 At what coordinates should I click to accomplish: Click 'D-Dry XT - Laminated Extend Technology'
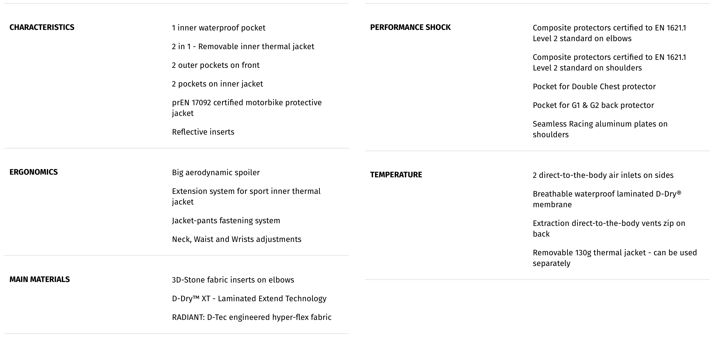click(x=249, y=299)
